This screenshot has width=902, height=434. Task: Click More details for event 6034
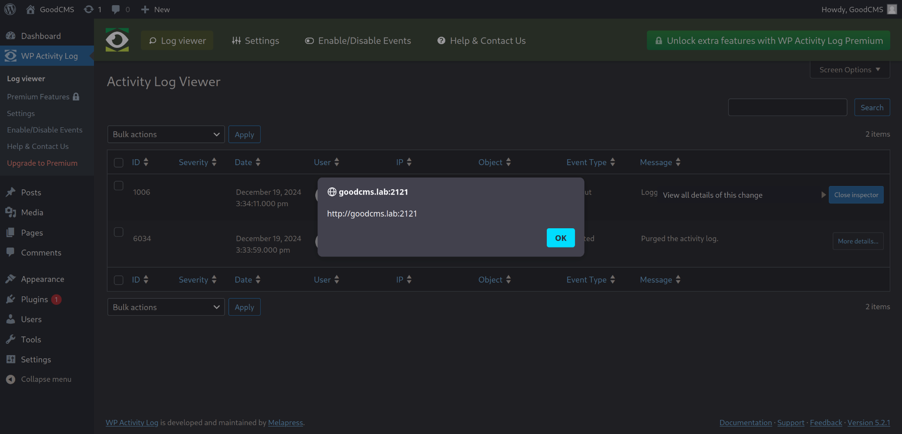[x=858, y=241]
